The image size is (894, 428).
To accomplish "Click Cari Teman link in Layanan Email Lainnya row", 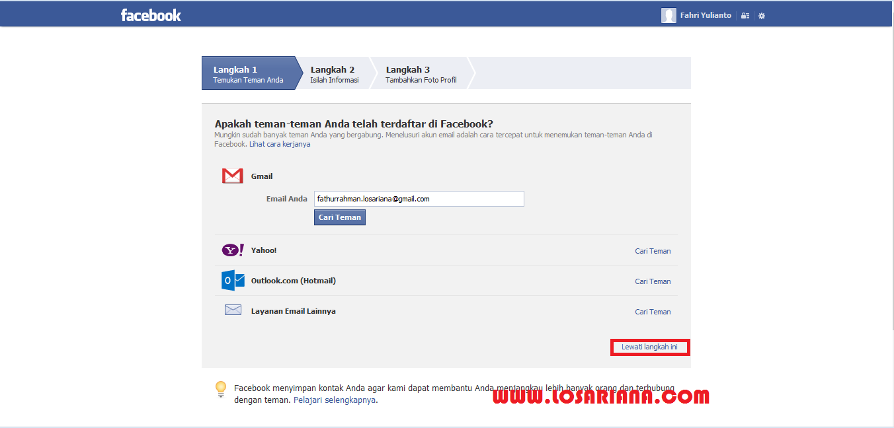I will click(x=653, y=312).
